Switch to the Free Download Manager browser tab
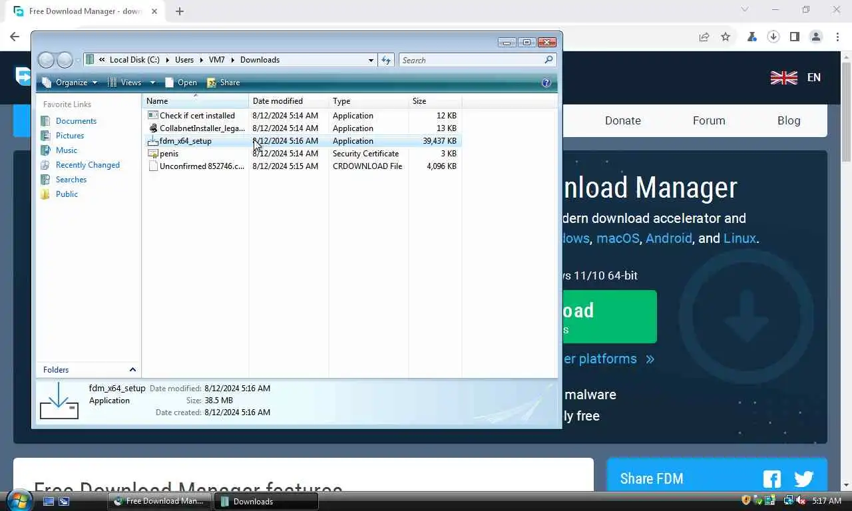852x511 pixels. point(85,11)
